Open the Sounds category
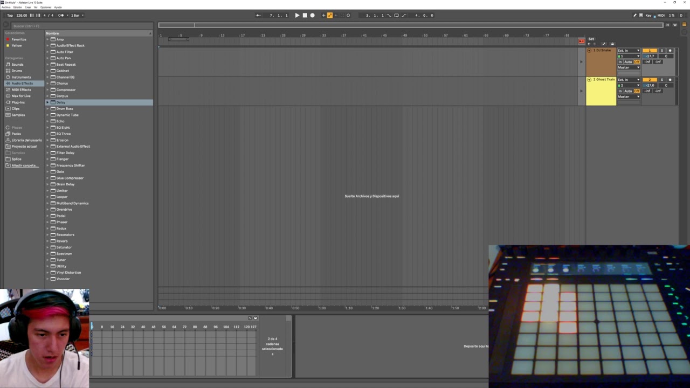 tap(17, 64)
